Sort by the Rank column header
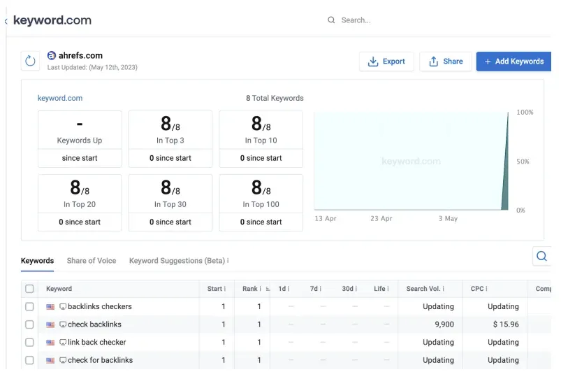The image size is (561, 379). coord(250,289)
